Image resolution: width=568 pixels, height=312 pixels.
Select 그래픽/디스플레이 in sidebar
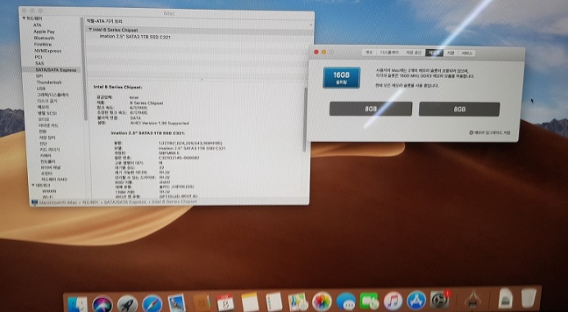pyautogui.click(x=53, y=95)
